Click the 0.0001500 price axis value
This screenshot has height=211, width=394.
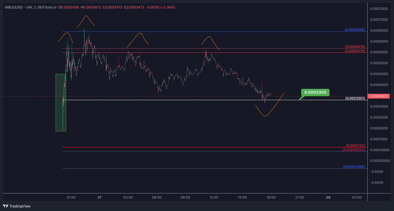378,139
